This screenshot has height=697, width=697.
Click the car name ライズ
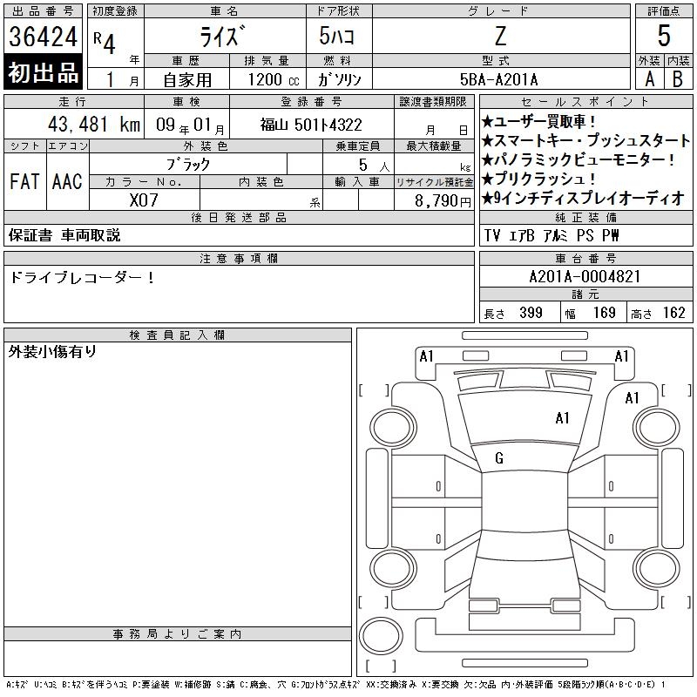pos(222,36)
